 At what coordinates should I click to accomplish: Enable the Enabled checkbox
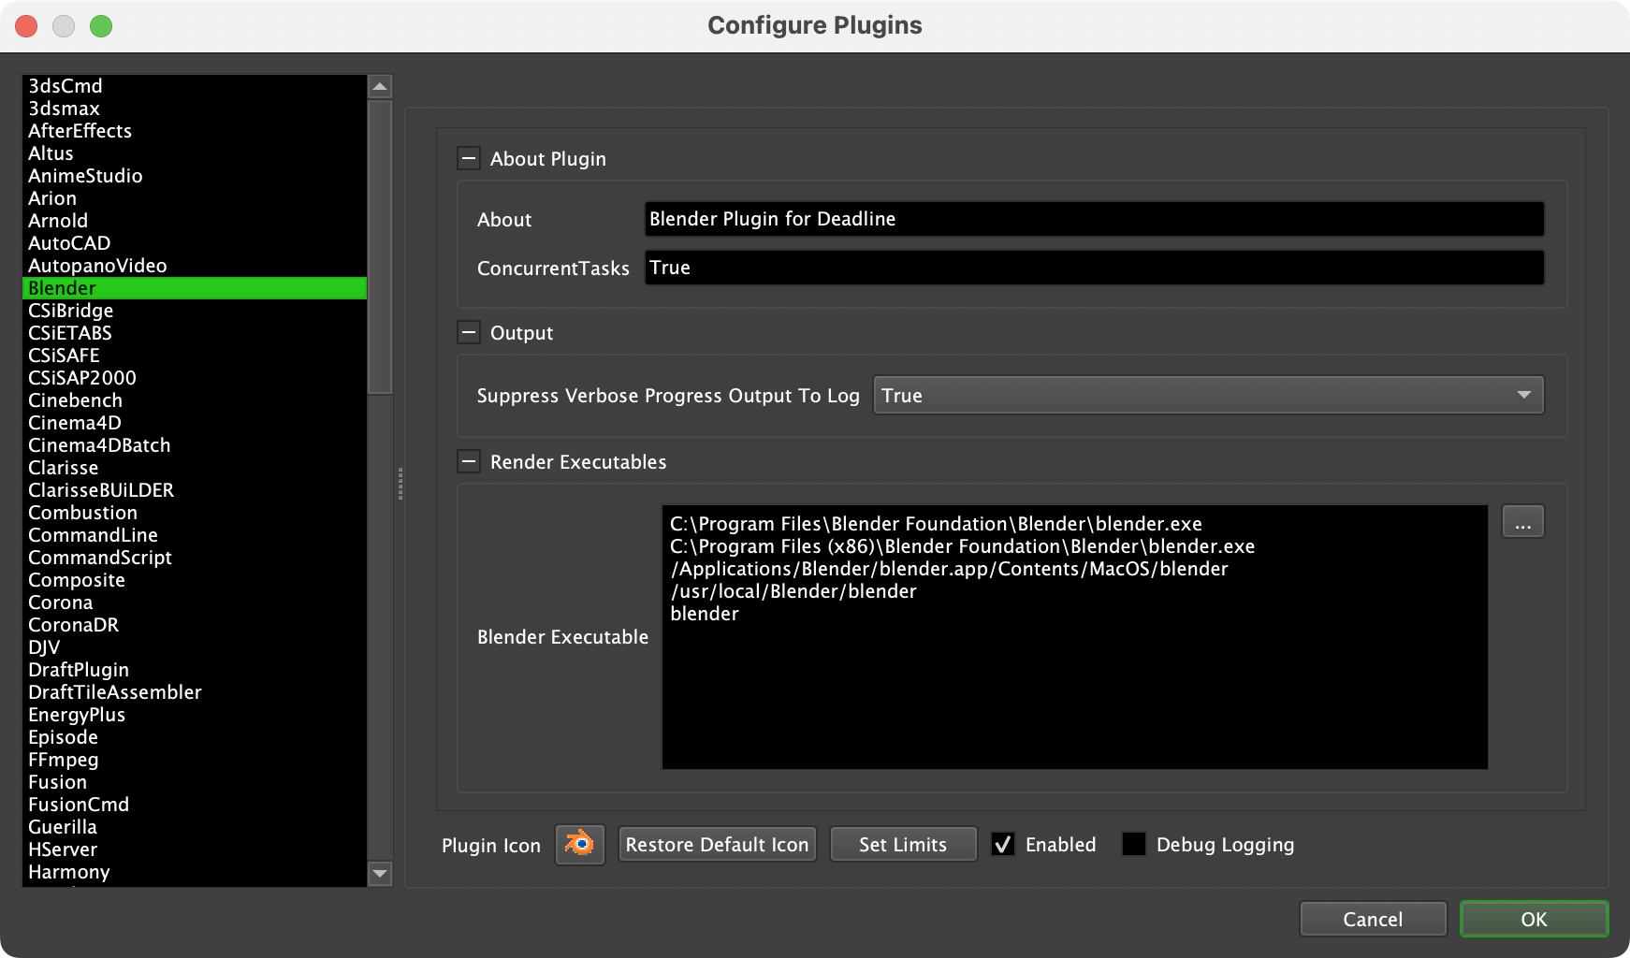pos(1003,844)
